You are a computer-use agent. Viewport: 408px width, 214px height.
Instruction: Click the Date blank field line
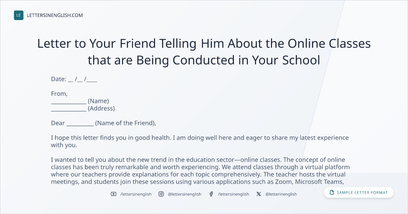coord(83,79)
